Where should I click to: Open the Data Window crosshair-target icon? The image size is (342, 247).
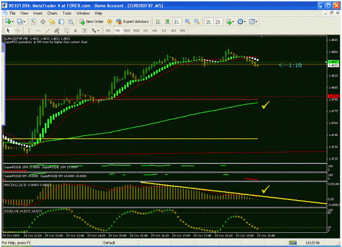43,21
